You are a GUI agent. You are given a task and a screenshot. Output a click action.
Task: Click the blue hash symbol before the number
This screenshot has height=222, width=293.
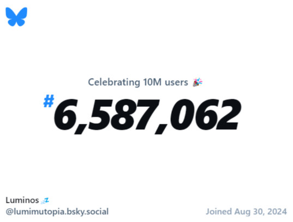click(x=49, y=101)
